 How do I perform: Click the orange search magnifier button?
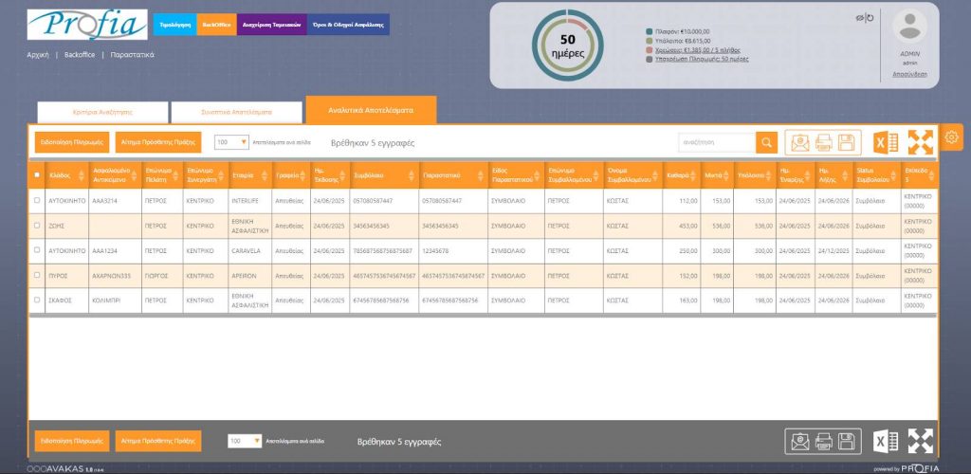(766, 142)
